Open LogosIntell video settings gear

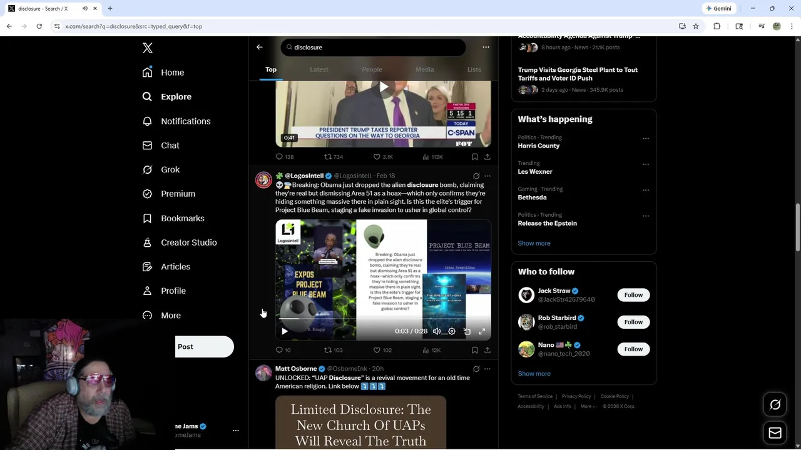click(x=452, y=331)
